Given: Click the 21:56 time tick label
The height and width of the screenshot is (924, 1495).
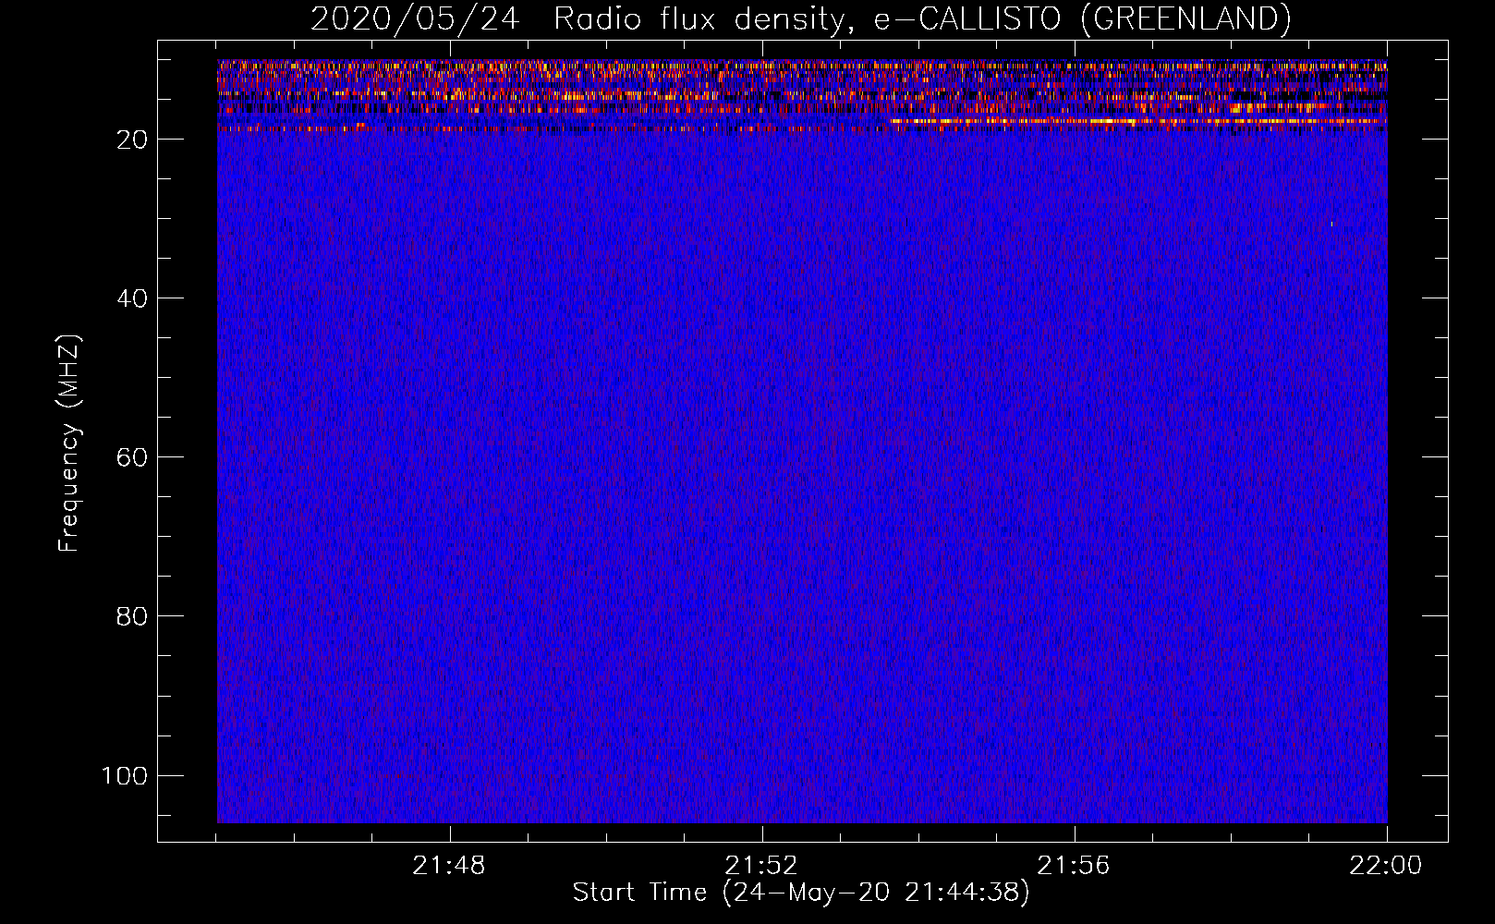Looking at the screenshot, I should coord(1074,866).
